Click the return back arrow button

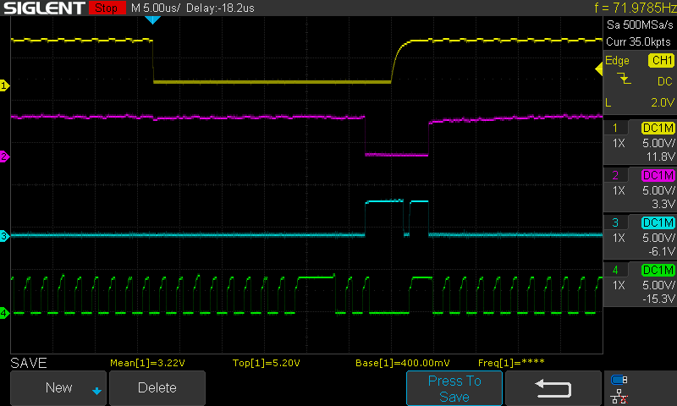[x=553, y=388]
